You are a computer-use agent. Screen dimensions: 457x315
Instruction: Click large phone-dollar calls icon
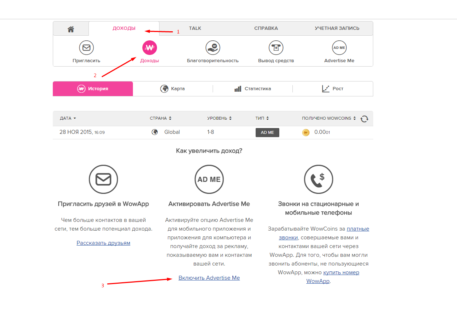pos(318,179)
